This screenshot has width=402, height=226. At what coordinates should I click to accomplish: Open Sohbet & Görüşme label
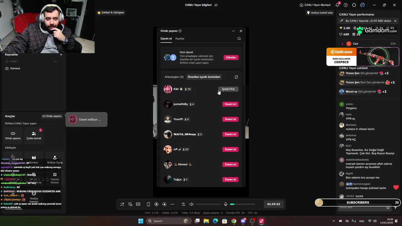(x=111, y=13)
